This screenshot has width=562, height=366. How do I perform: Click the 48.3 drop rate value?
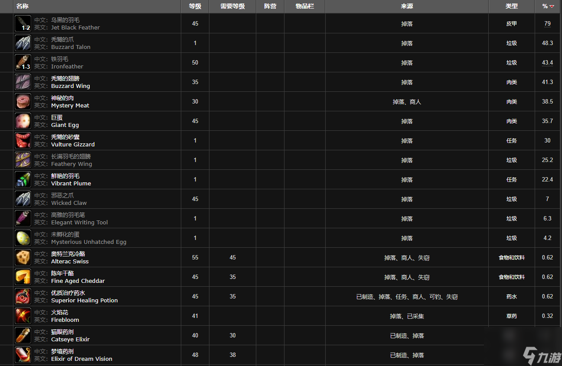[547, 43]
